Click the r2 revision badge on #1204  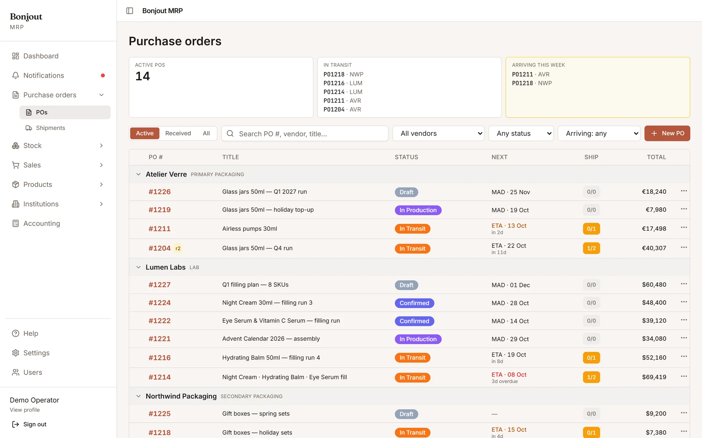pos(178,248)
